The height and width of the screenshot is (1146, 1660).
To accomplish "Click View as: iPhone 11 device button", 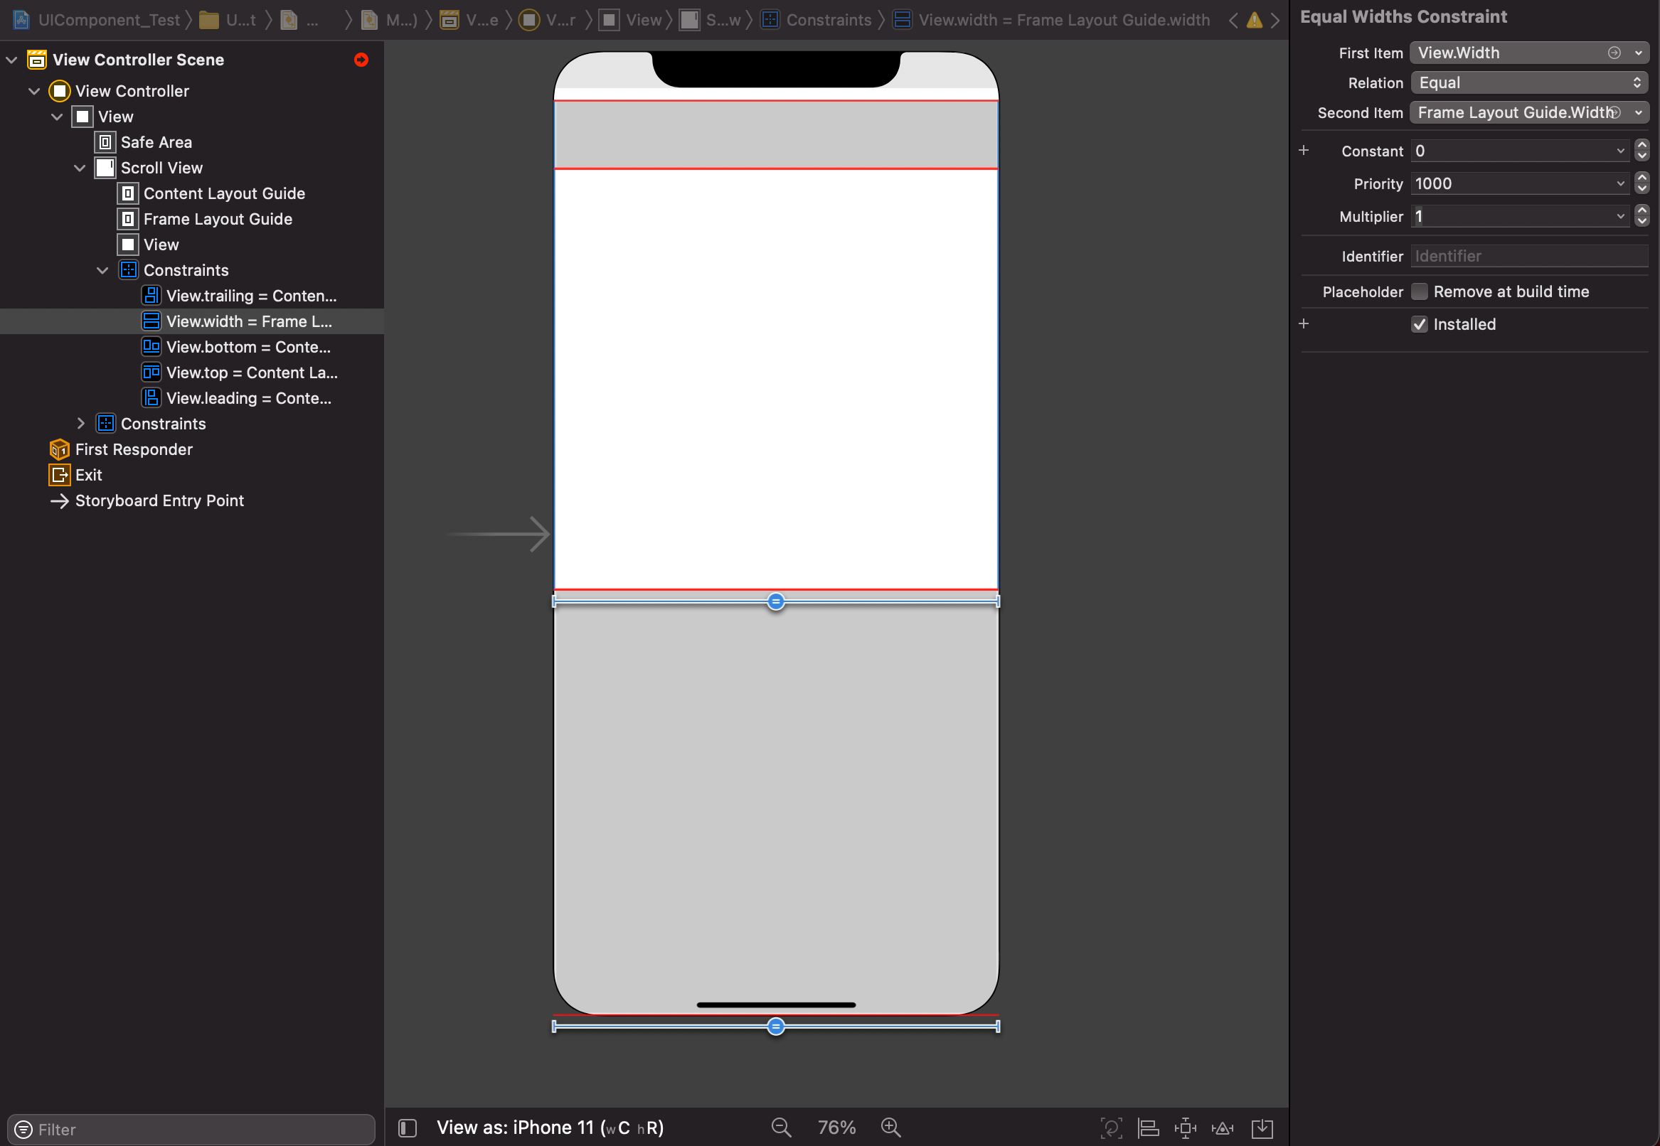I will [550, 1128].
